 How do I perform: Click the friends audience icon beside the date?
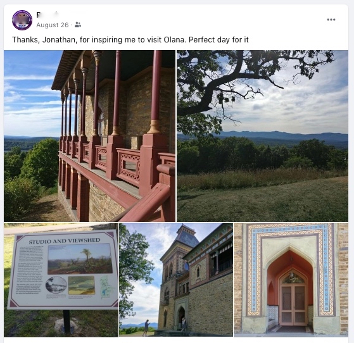(78, 25)
